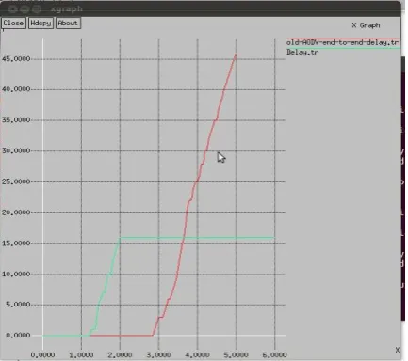The image size is (408, 361).
Task: Click the 10.0000 y-axis label
Action: [16, 274]
